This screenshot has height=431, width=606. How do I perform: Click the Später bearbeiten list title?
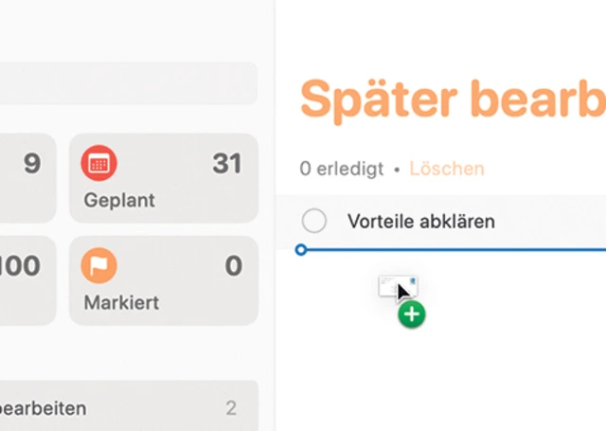click(453, 99)
